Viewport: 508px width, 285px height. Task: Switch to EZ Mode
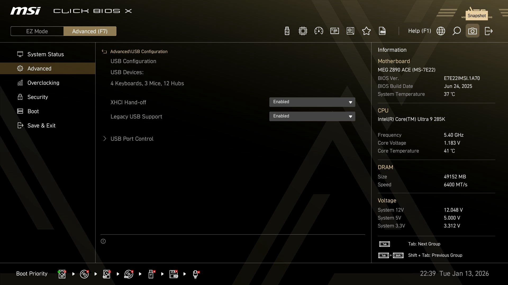(37, 31)
